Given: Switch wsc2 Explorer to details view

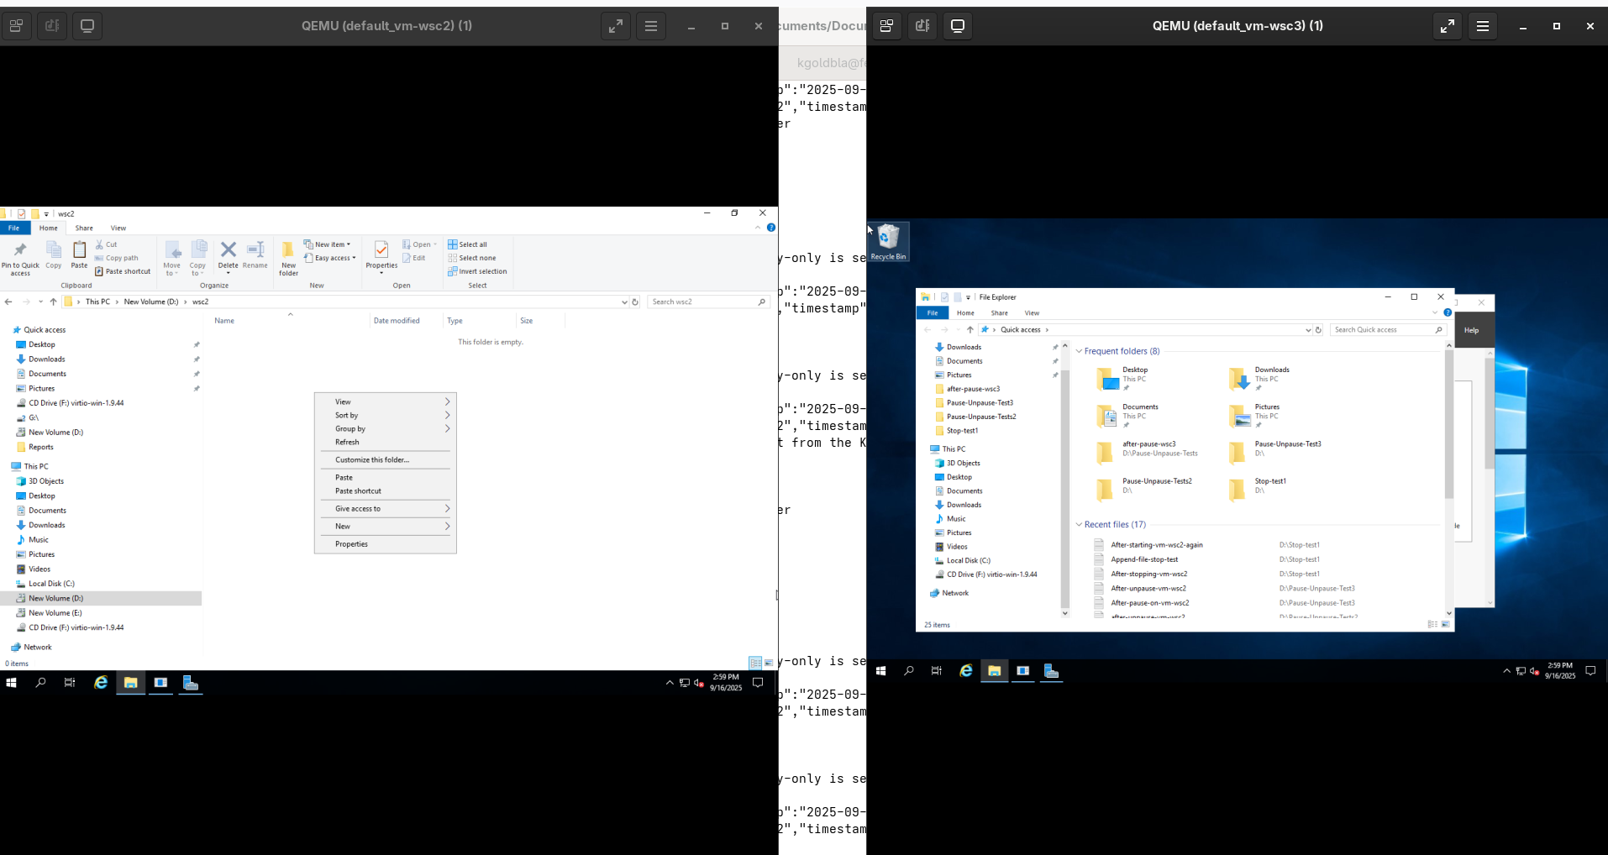Looking at the screenshot, I should coord(755,663).
